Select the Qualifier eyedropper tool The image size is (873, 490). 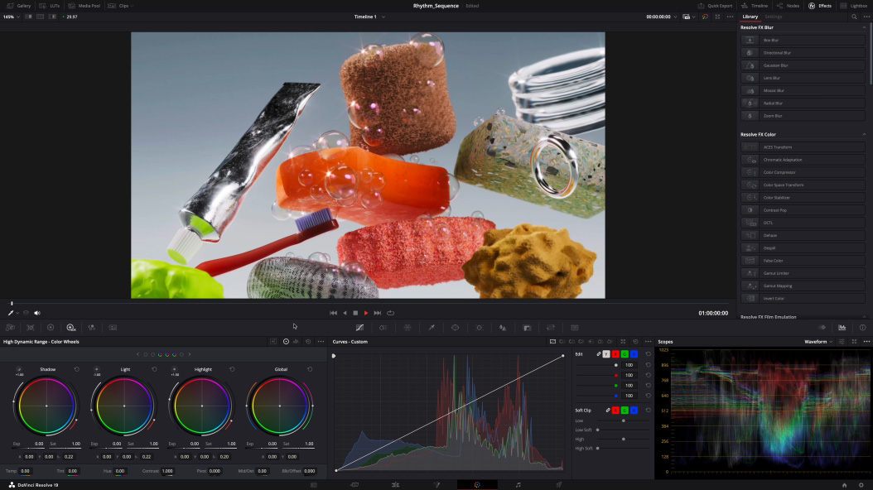(x=431, y=328)
